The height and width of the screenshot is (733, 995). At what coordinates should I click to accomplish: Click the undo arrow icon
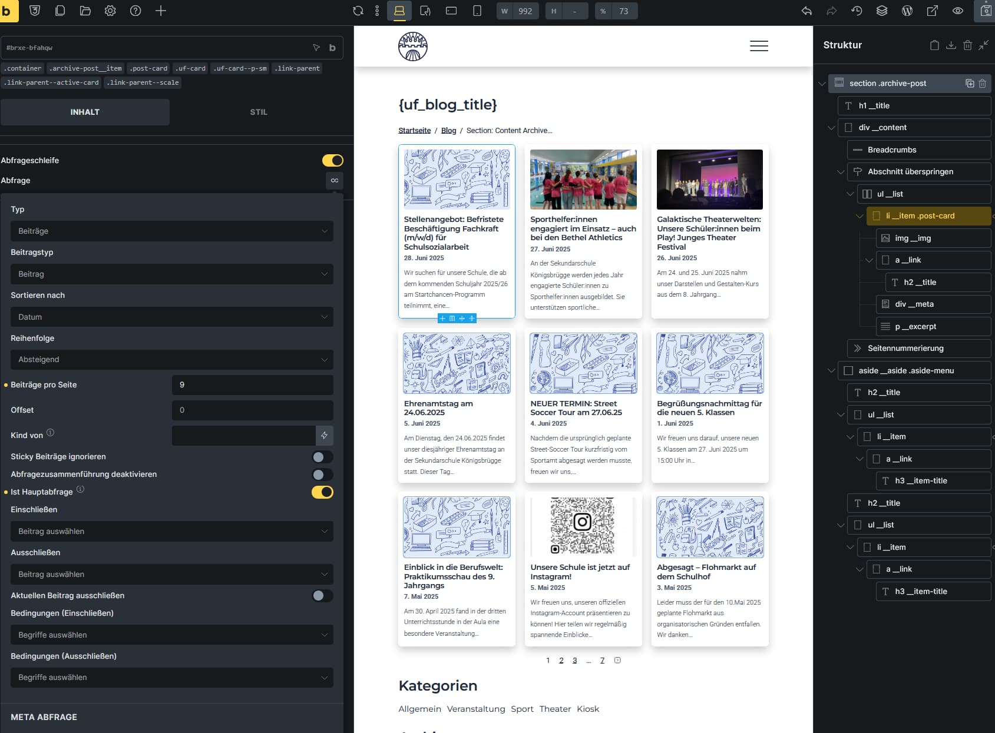[x=806, y=11]
